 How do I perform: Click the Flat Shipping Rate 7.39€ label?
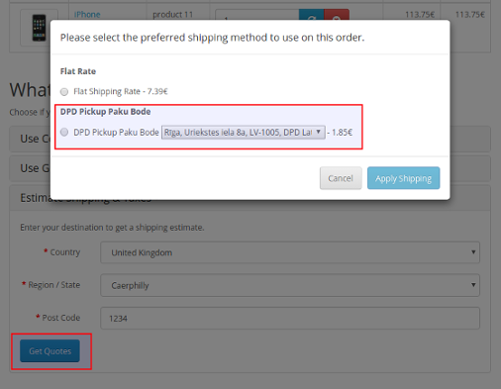[121, 91]
